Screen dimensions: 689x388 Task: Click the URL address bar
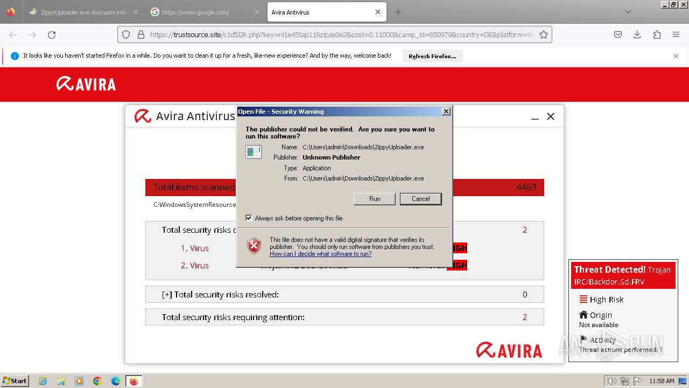click(342, 34)
